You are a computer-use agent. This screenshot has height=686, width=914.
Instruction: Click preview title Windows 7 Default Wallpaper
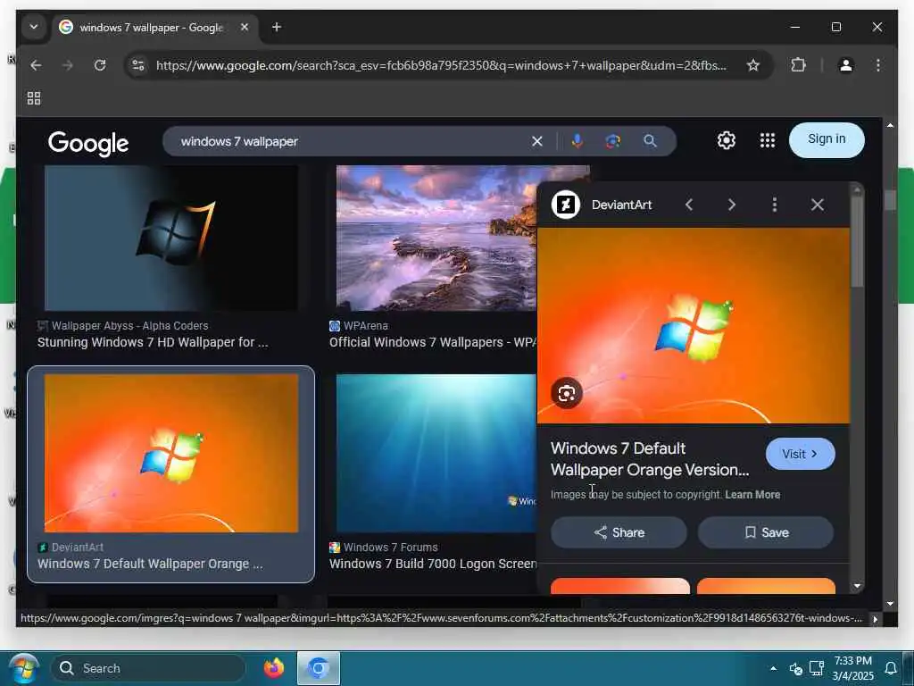tap(650, 459)
